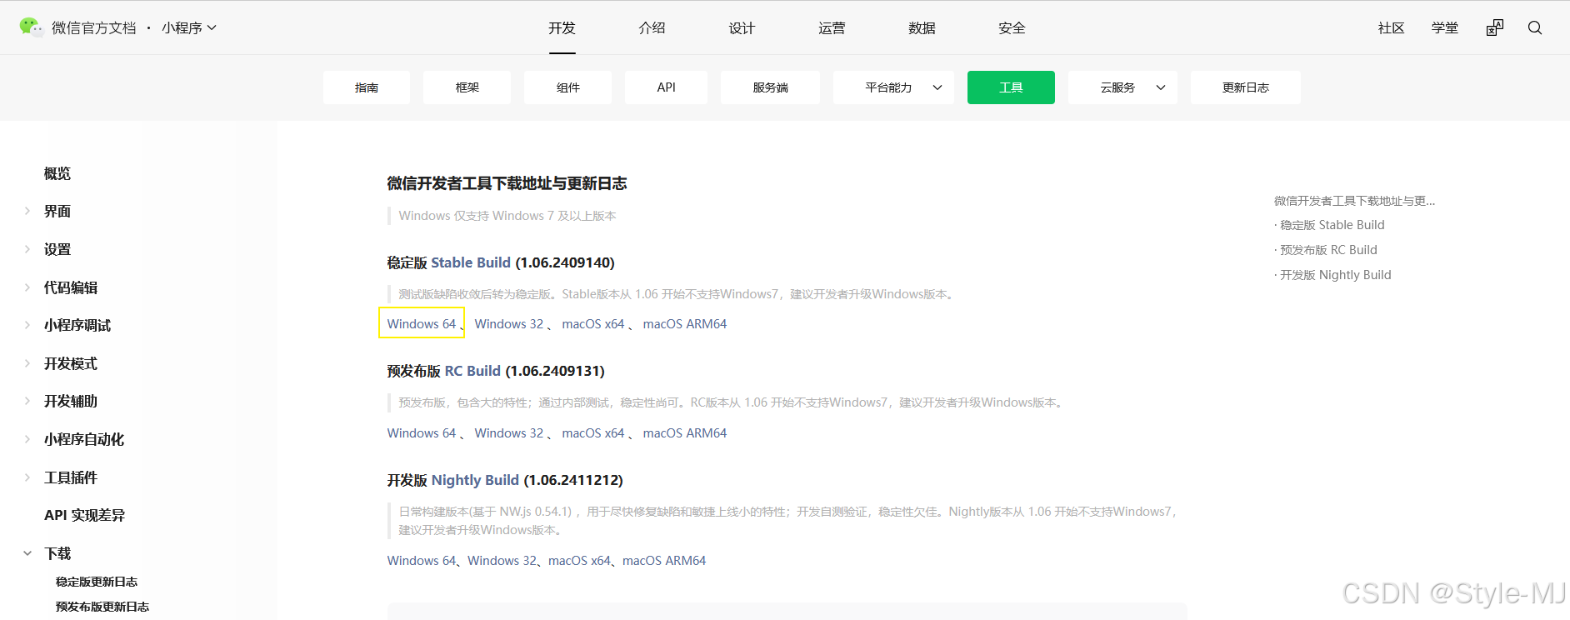Image resolution: width=1570 pixels, height=620 pixels.
Task: Download Stable Build Windows 64
Action: point(422,323)
